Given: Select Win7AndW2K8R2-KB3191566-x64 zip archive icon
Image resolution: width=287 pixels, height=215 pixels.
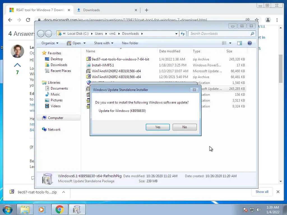Looking at the screenshot, I should (89, 77).
